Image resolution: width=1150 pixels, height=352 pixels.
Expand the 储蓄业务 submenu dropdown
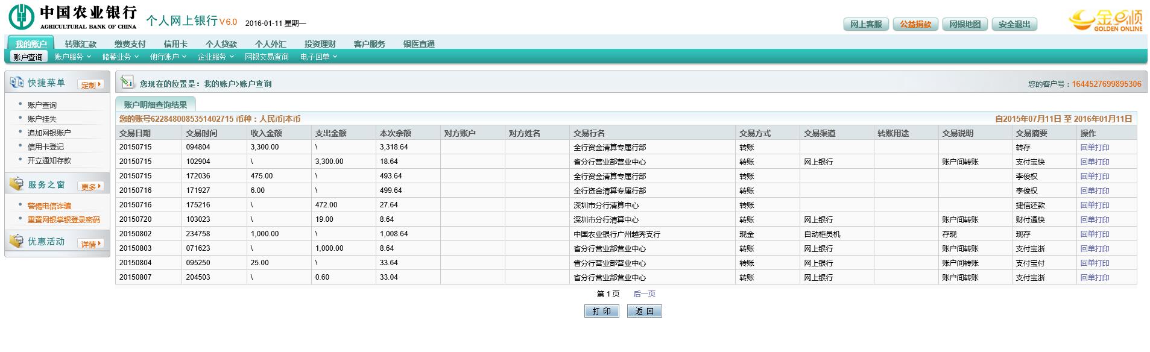click(x=120, y=57)
